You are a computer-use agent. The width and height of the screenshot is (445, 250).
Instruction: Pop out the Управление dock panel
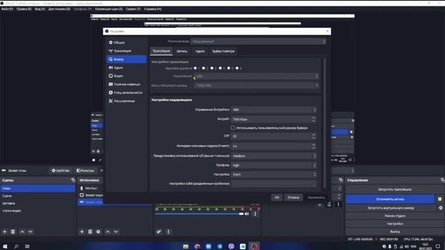[x=442, y=180]
